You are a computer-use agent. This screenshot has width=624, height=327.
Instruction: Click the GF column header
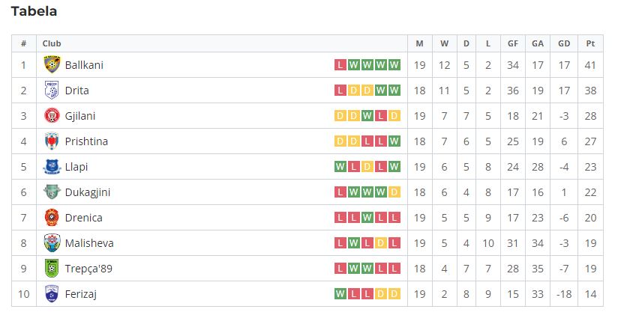tap(513, 43)
